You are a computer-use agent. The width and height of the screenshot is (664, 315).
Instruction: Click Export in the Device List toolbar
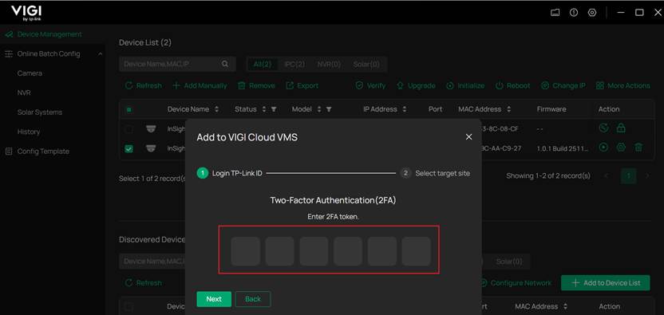(302, 85)
